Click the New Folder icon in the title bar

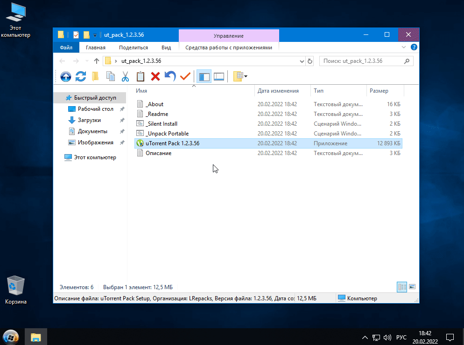pyautogui.click(x=86, y=35)
